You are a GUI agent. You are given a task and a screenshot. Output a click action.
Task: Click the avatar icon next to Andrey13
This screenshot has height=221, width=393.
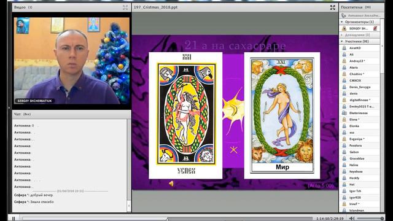click(344, 61)
